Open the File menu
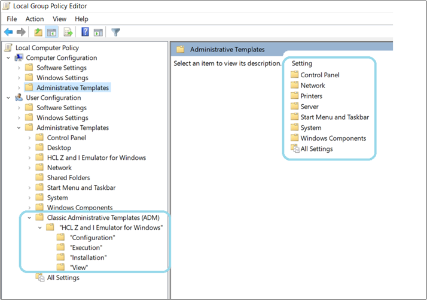 pos(11,19)
